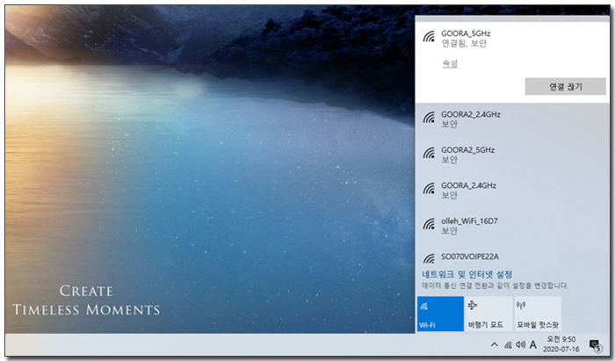Click the taskbar volume speaker icon
The height and width of the screenshot is (361, 615).
[x=520, y=344]
